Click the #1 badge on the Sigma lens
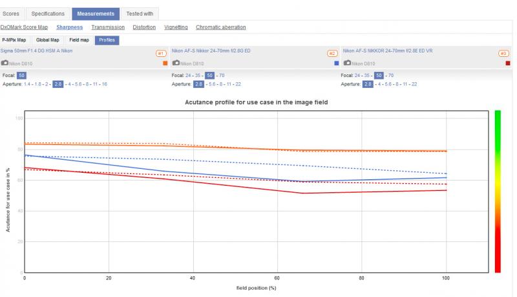 [x=161, y=53]
